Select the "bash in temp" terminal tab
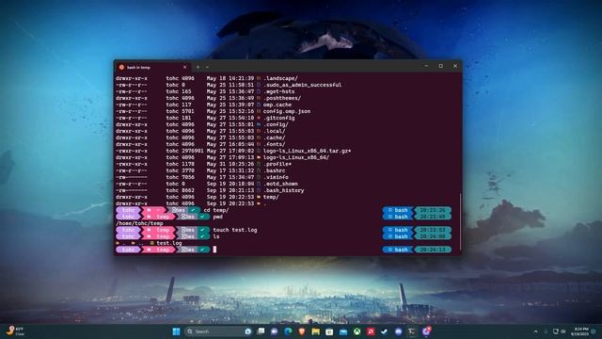602x339 pixels. [153, 67]
